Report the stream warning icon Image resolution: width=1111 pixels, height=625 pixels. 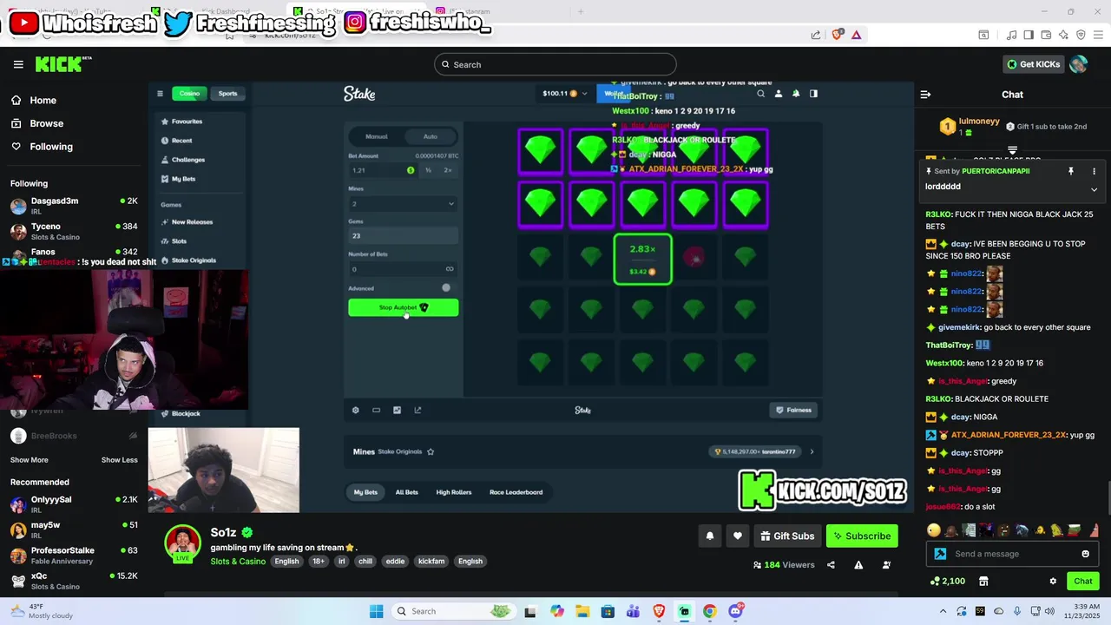pyautogui.click(x=858, y=565)
